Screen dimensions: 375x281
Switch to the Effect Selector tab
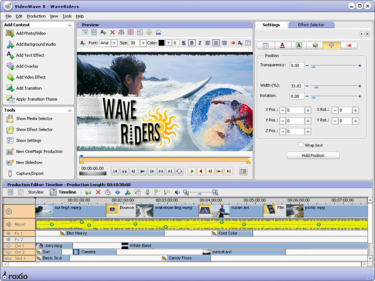pos(311,25)
